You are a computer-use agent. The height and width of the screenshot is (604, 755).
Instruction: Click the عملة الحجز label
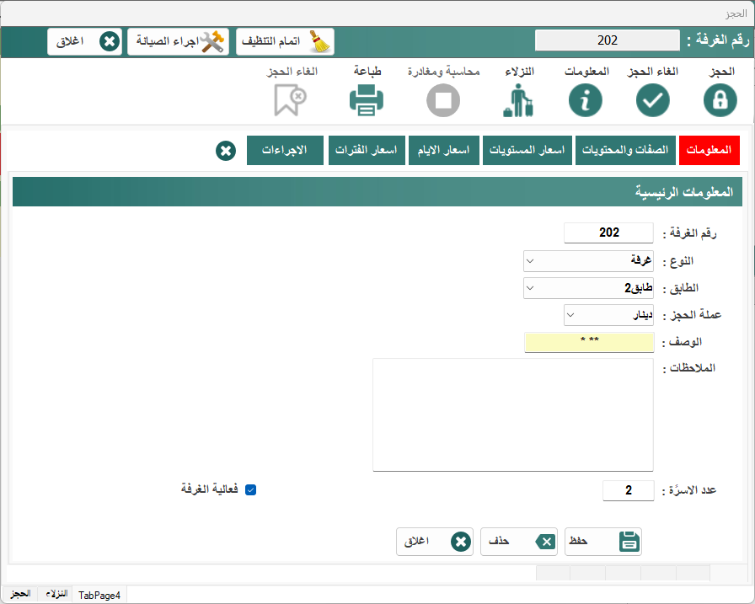692,315
